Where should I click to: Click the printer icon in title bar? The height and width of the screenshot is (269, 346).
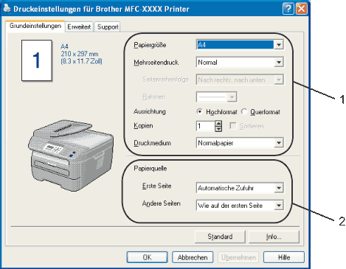(7, 8)
